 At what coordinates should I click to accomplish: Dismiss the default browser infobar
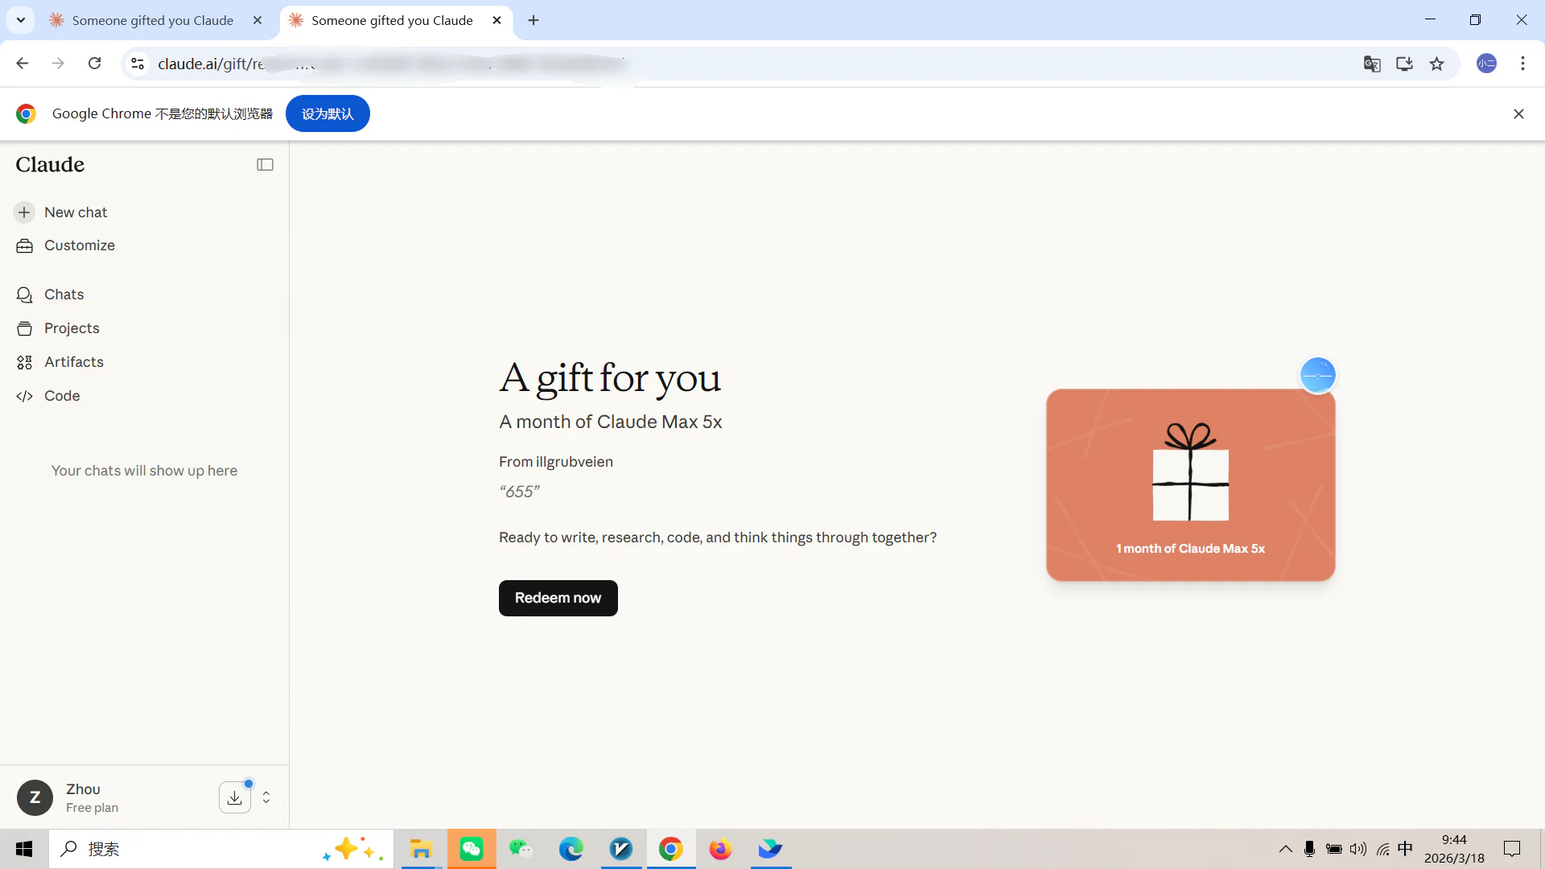pyautogui.click(x=1518, y=114)
